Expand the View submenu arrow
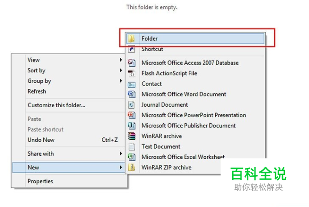This screenshot has width=309, height=207. [x=121, y=60]
